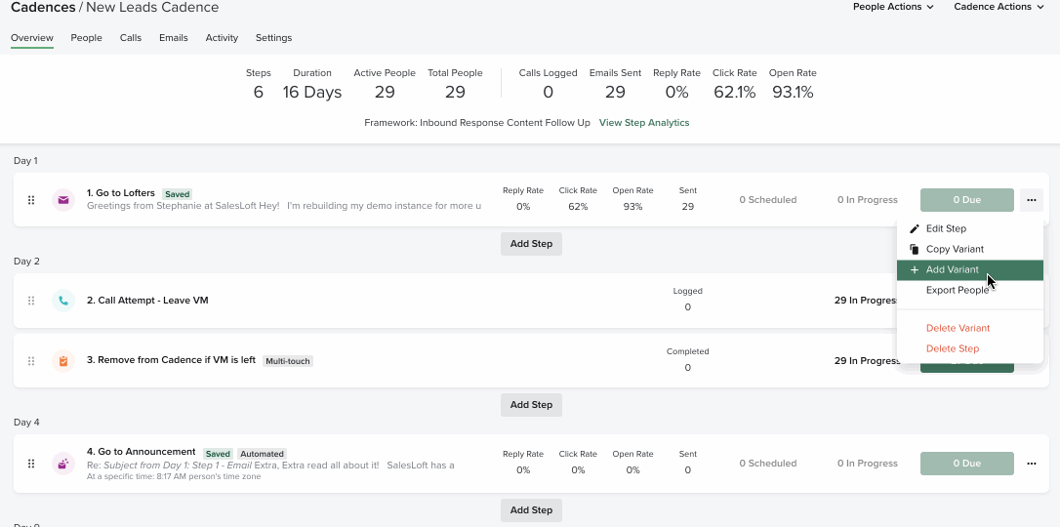
Task: Expand the Cadence Actions dropdown
Action: click(x=999, y=7)
